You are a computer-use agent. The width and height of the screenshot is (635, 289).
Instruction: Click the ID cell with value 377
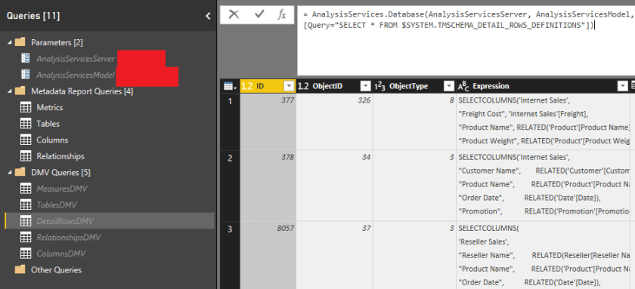point(268,121)
